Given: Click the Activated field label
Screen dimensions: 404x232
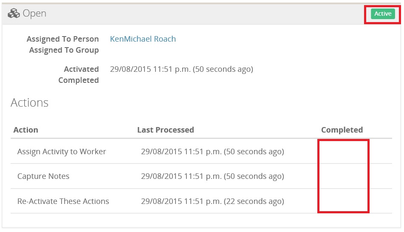Looking at the screenshot, I should coord(81,69).
